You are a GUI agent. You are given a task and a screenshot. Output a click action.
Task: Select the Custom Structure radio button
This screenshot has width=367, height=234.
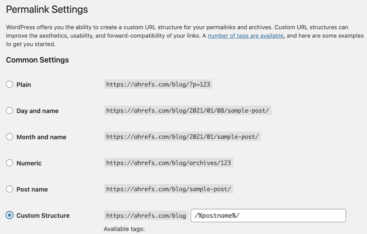9,215
